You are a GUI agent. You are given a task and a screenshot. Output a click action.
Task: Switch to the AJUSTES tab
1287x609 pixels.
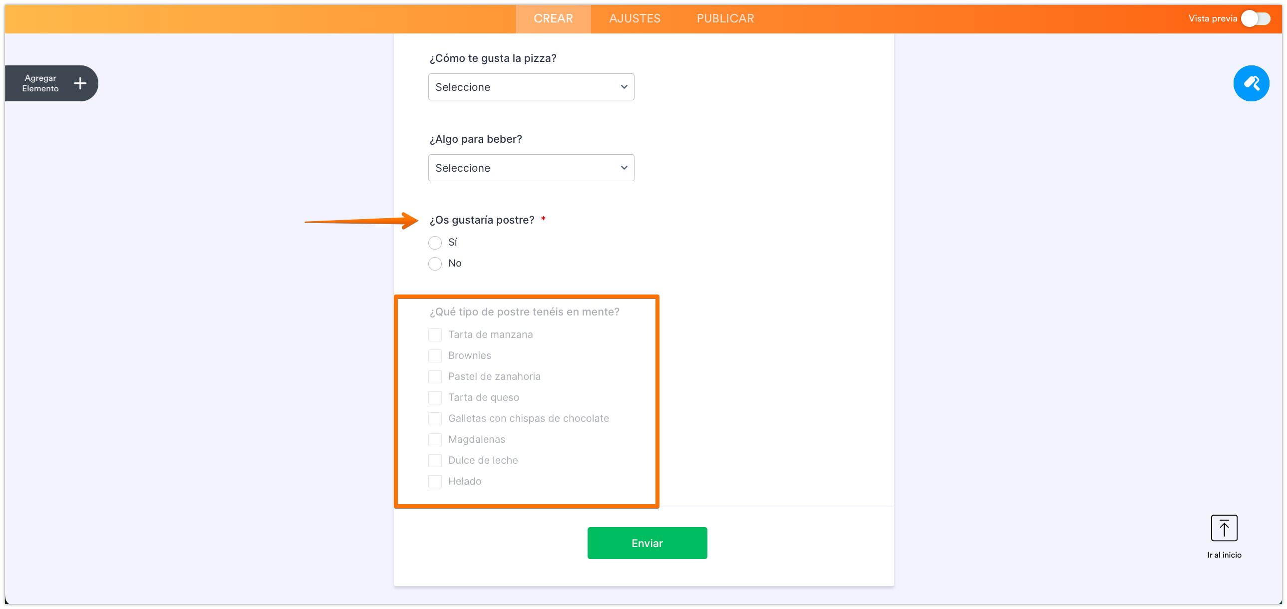(x=635, y=18)
